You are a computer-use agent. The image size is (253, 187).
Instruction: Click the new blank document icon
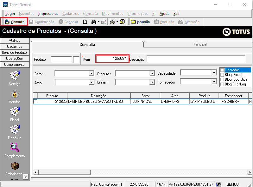pyautogui.click(x=85, y=22)
